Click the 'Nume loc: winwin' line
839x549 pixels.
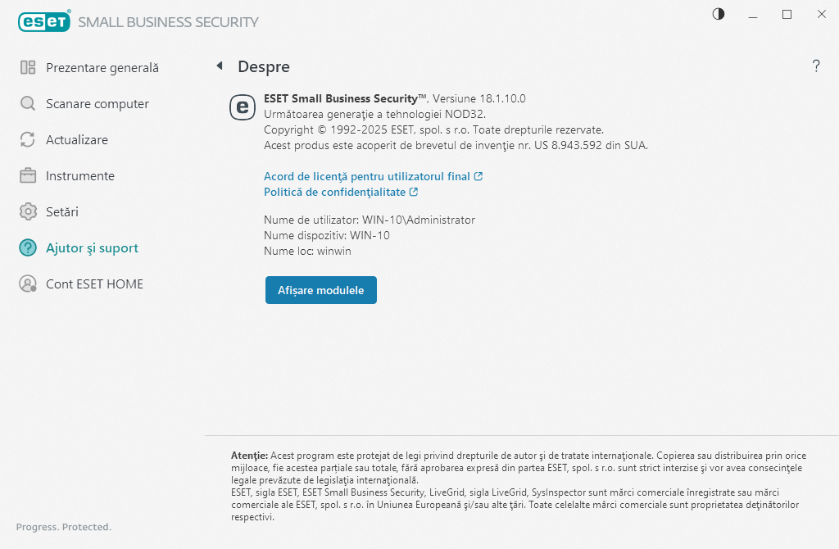[x=308, y=251]
